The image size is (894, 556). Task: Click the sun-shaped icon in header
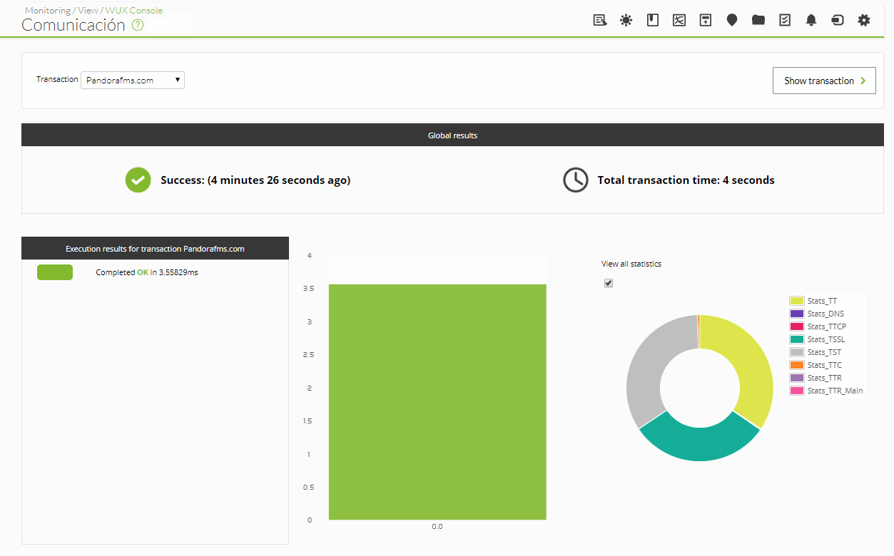(x=626, y=20)
